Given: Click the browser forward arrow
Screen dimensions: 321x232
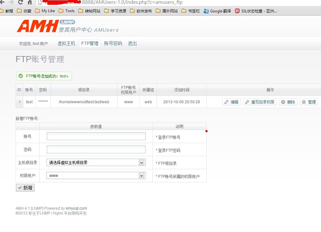Looking at the screenshot, I should [x=11, y=3].
